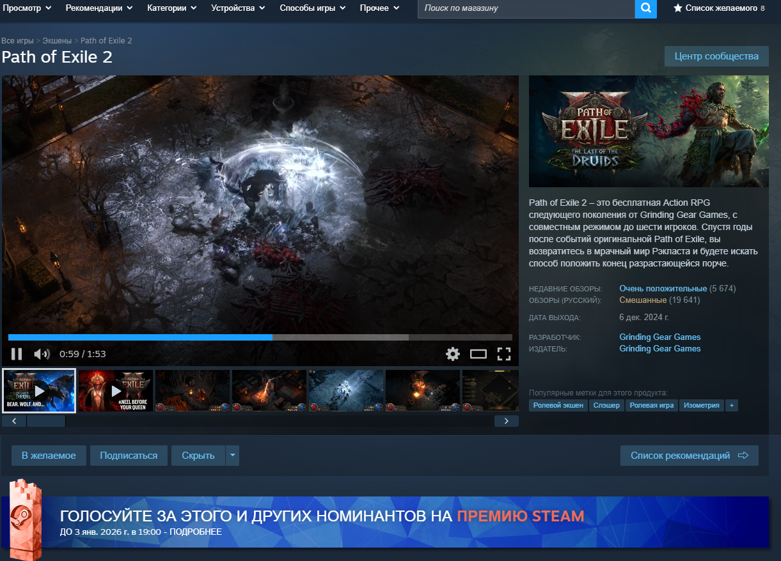
Task: Select the Изометрия tag
Action: coord(701,405)
